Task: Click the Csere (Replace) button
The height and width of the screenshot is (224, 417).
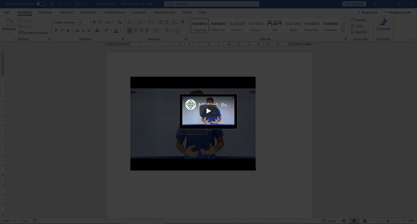Action: click(x=357, y=26)
